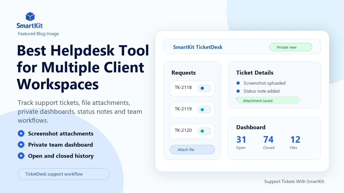Toggle the TK-2120 request switch
The image size is (344, 193).
coord(204,131)
